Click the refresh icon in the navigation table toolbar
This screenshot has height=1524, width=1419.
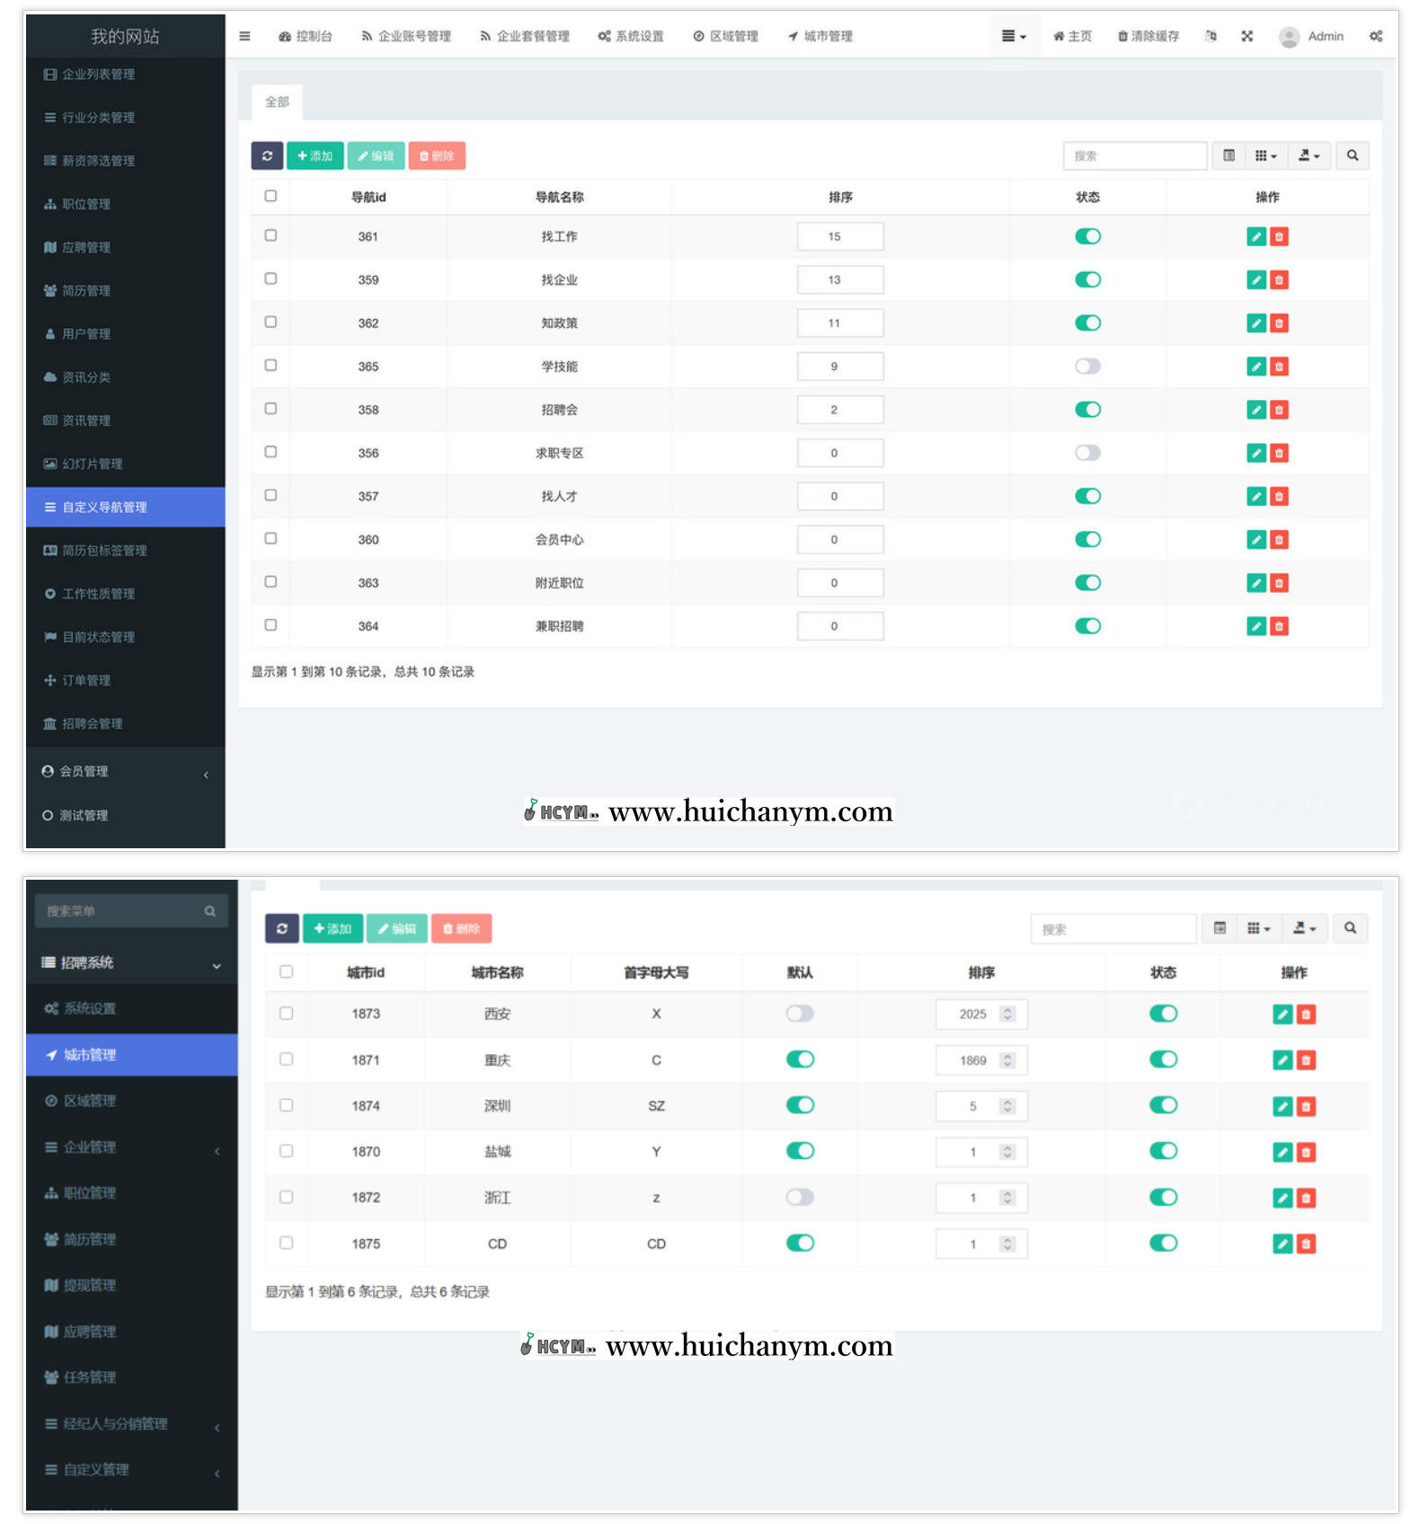267,155
